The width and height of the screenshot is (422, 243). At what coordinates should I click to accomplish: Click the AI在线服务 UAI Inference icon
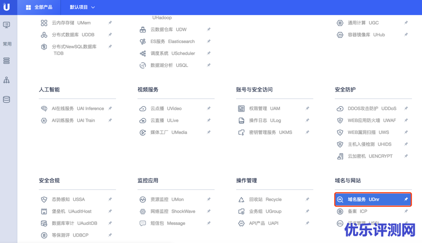[44, 109]
